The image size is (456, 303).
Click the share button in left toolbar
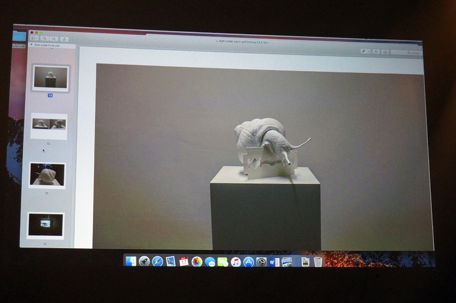(x=64, y=39)
